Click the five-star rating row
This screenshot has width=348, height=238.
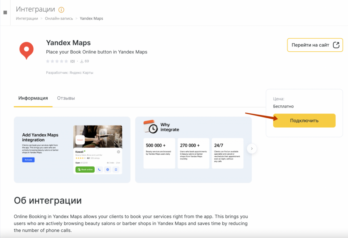[x=57, y=61]
